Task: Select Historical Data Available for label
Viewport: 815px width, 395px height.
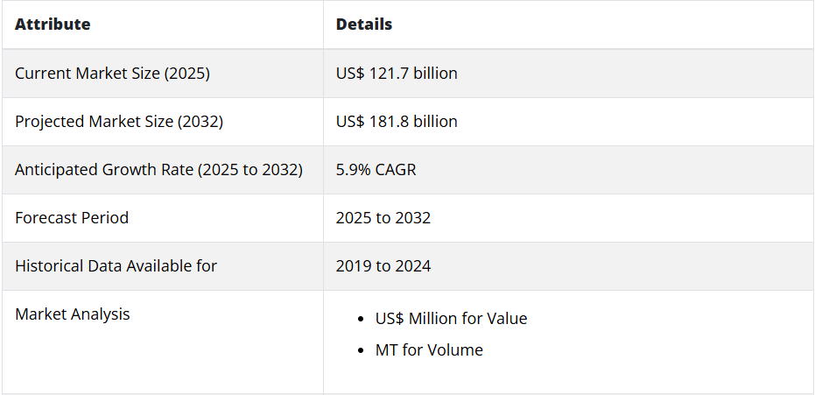Action: pyautogui.click(x=116, y=266)
